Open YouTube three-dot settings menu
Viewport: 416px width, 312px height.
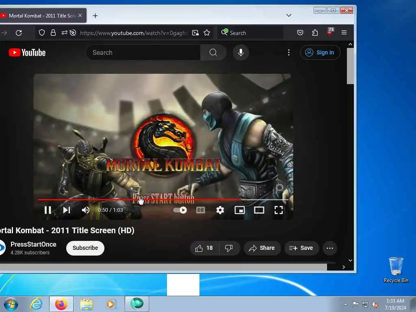point(289,52)
